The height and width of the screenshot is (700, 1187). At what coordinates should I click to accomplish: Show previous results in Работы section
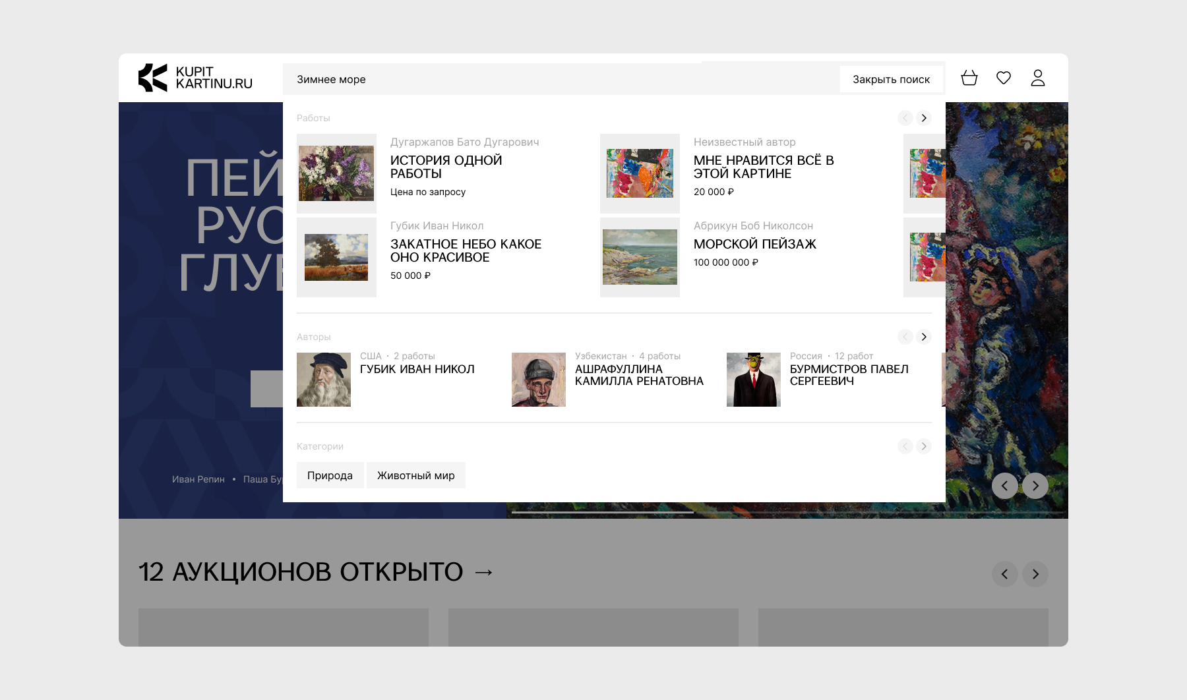click(x=905, y=118)
